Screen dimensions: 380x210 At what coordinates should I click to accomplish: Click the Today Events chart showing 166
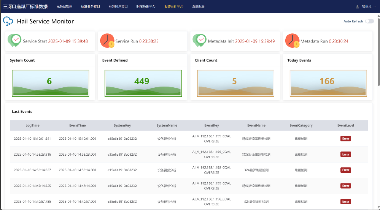pyautogui.click(x=328, y=83)
